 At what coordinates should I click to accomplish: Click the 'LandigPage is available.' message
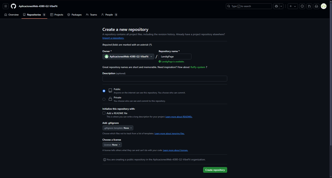click(x=173, y=62)
